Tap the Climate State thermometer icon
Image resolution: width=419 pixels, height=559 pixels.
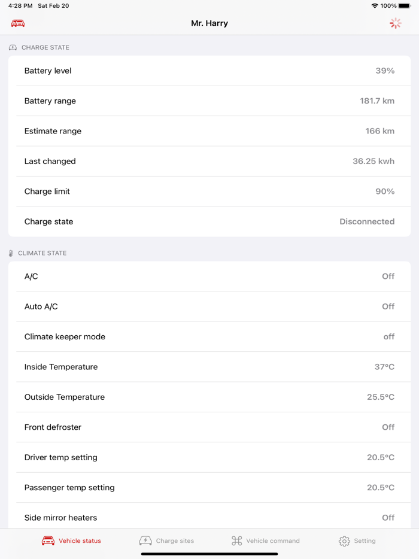[x=11, y=253]
